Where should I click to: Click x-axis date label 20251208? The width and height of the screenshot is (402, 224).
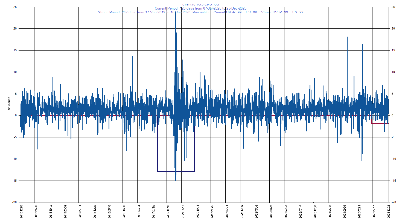coord(389,212)
